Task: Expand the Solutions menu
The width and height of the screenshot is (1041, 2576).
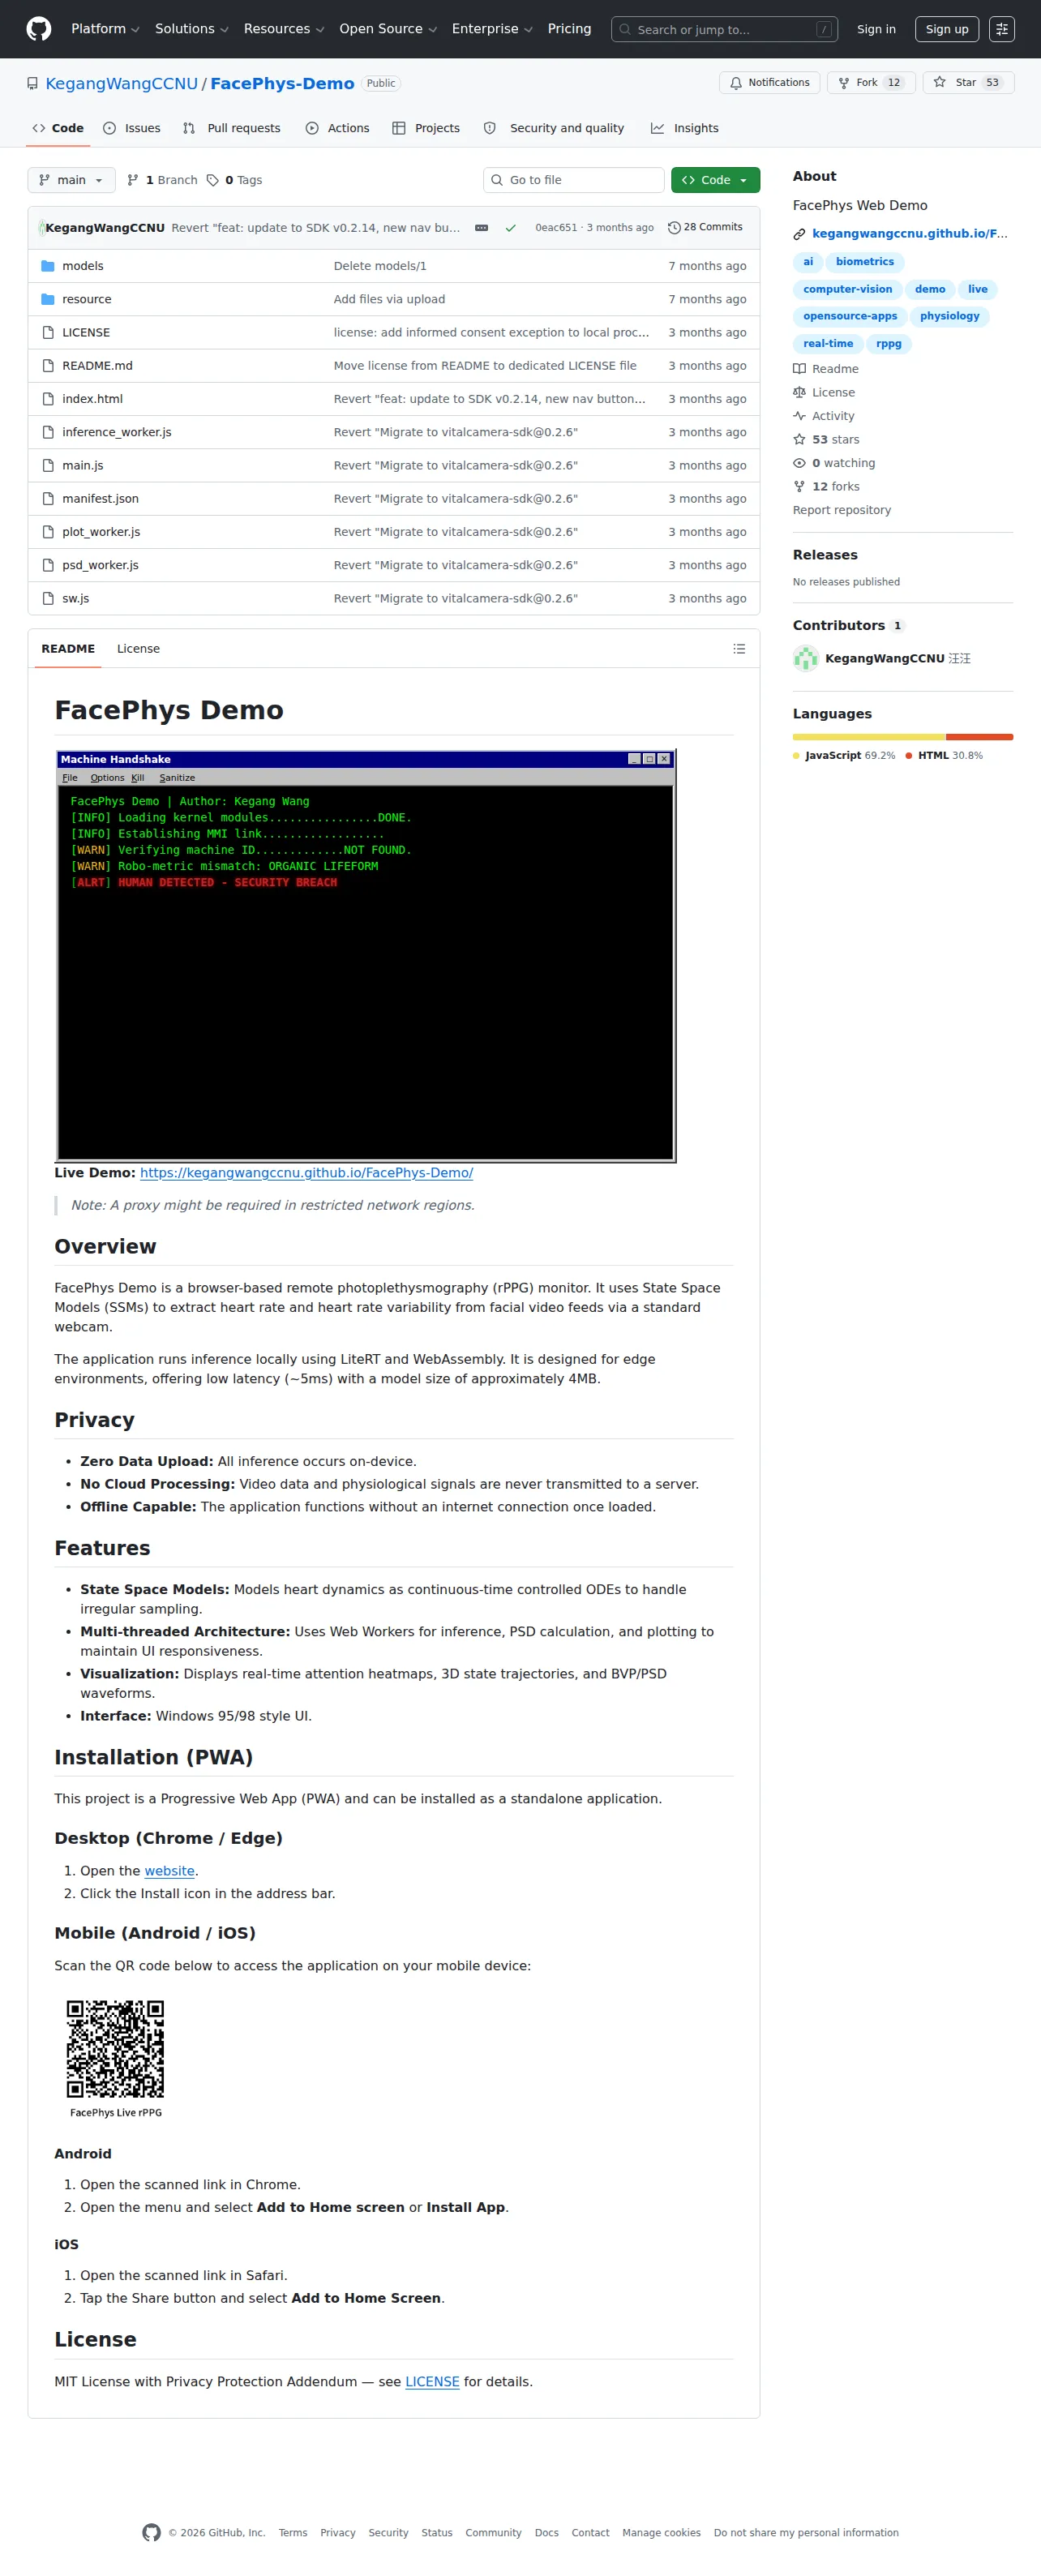Action: (x=191, y=29)
